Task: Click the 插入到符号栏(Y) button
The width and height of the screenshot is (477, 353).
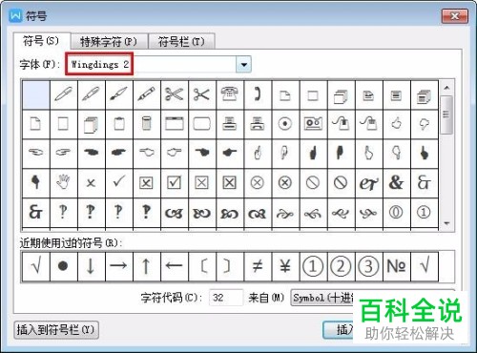Action: tap(56, 330)
